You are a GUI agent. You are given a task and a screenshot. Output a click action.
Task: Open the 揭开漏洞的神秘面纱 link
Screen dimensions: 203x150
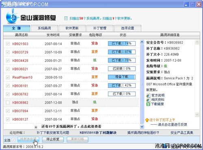(143, 132)
